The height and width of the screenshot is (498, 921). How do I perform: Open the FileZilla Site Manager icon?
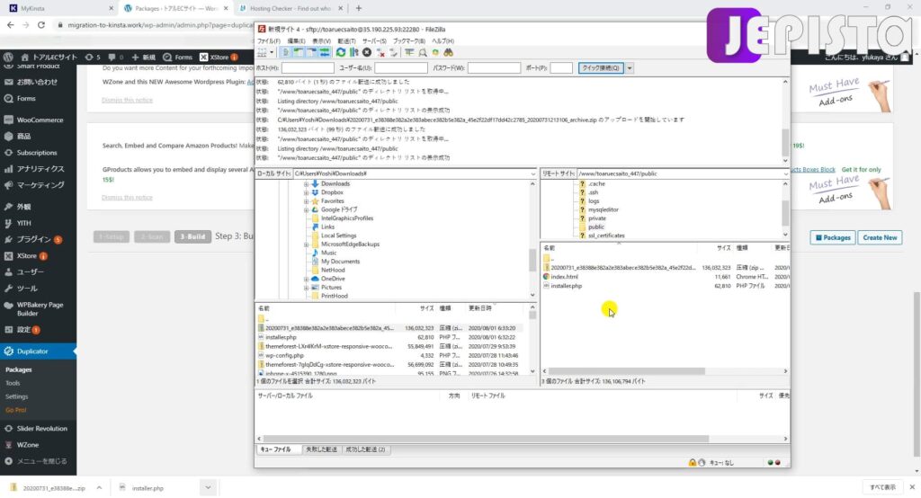pos(262,53)
